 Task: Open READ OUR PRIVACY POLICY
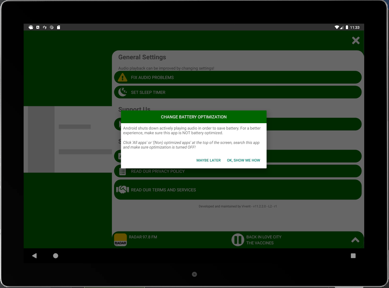238,171
